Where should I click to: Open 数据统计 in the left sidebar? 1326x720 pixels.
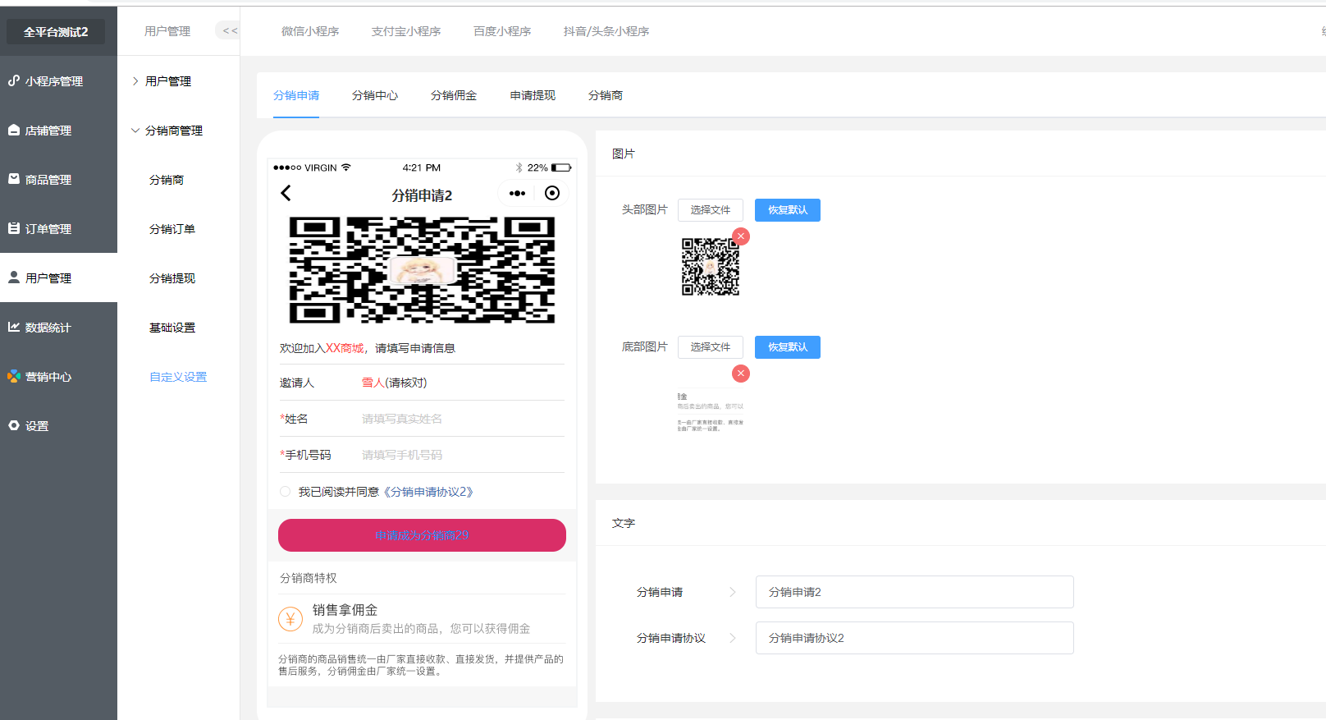coord(48,328)
